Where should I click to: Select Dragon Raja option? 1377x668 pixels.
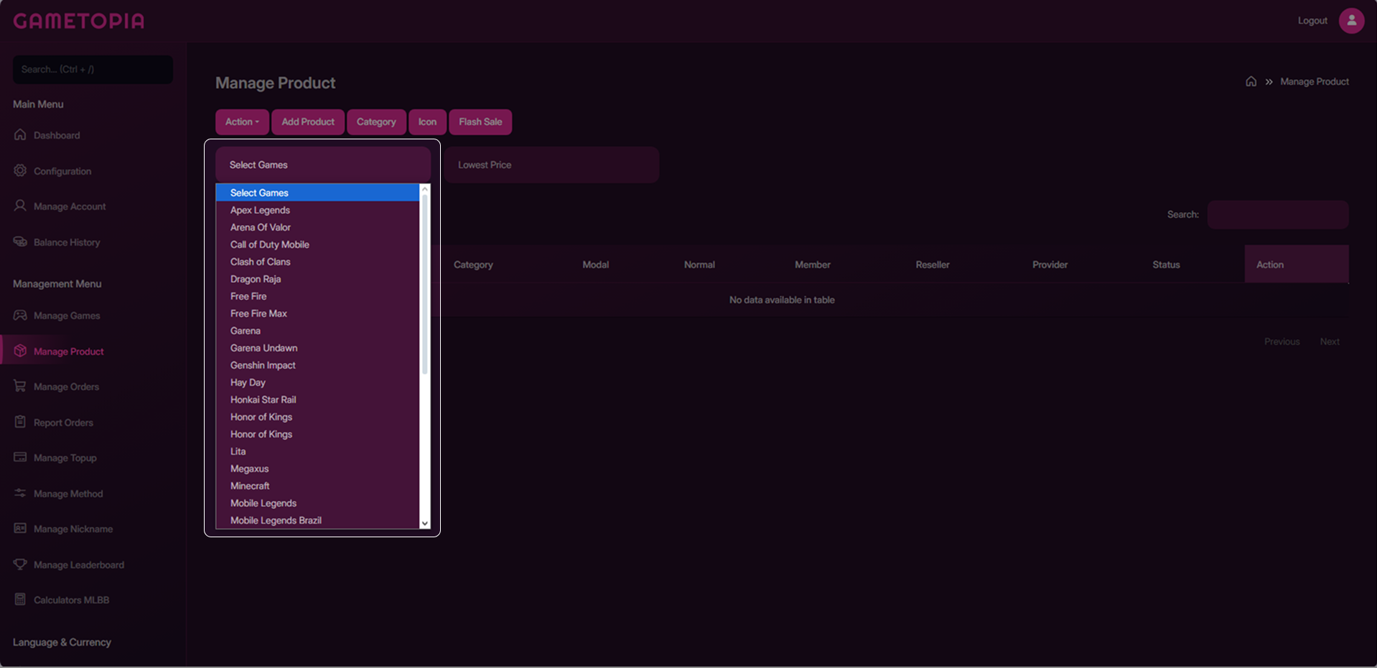[x=317, y=279]
